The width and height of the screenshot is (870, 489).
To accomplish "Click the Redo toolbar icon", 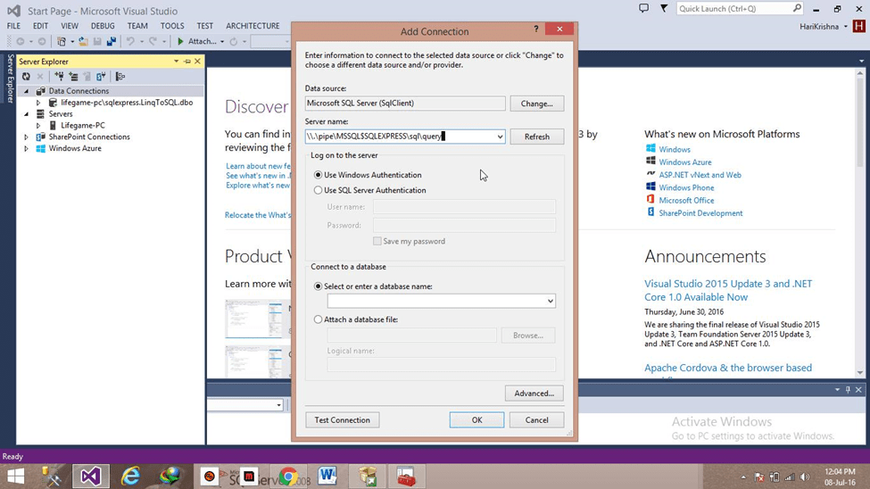I will (153, 42).
